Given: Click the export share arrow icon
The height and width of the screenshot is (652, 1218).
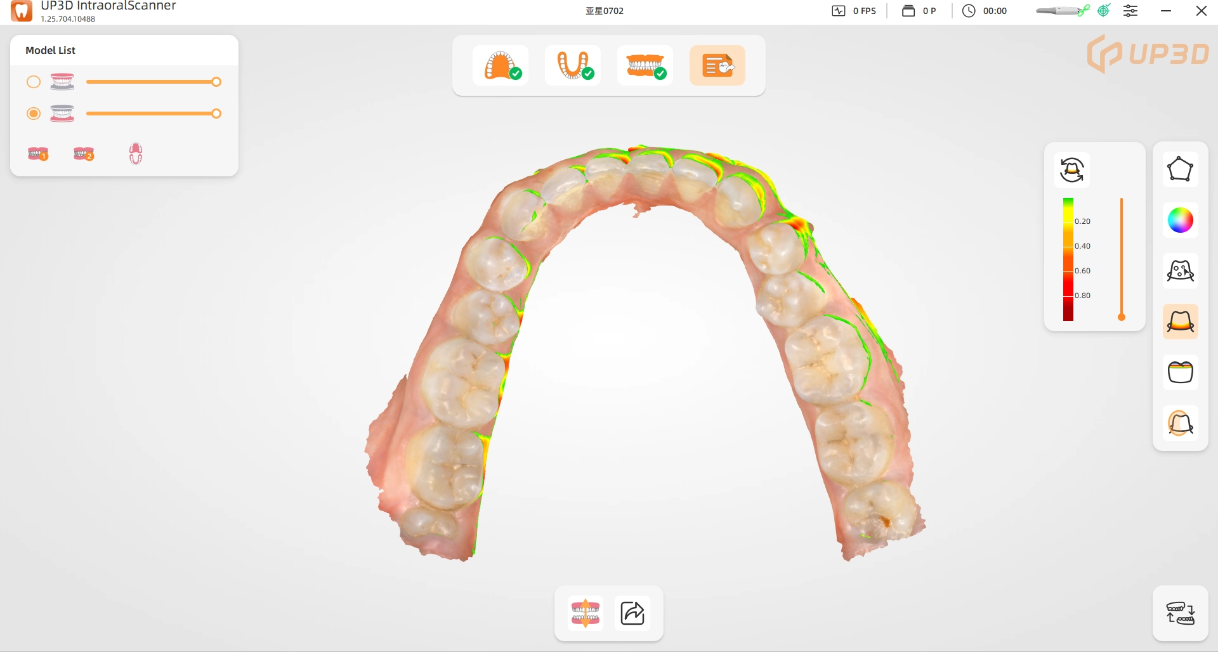Looking at the screenshot, I should pos(632,613).
